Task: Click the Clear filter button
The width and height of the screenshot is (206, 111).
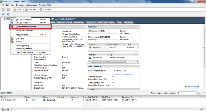Action: [199, 93]
